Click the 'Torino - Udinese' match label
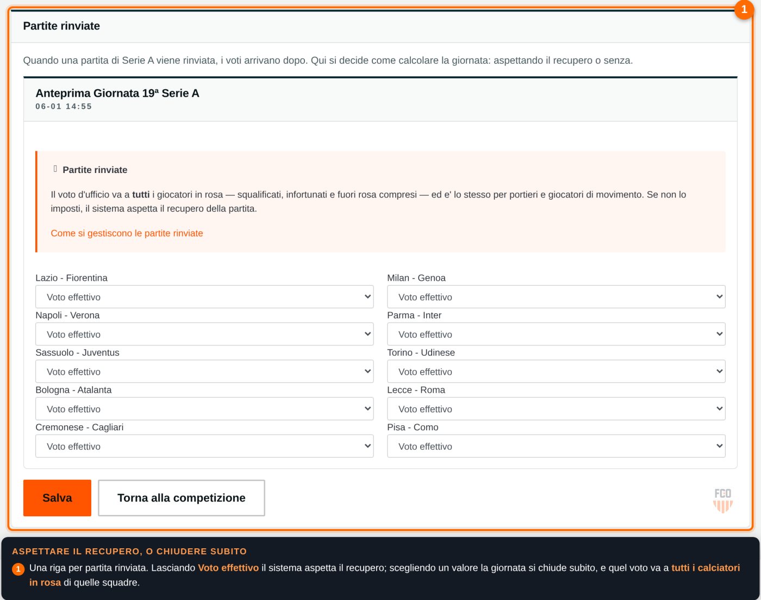761x600 pixels. [x=421, y=352]
